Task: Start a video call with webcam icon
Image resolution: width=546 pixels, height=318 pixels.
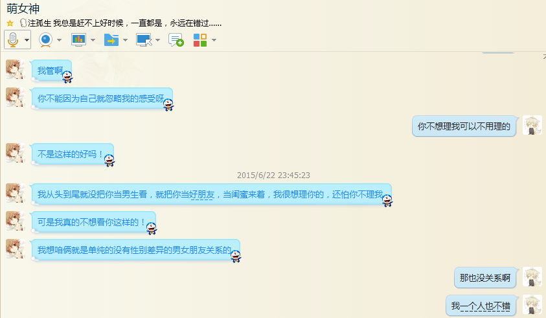Action: click(x=45, y=40)
